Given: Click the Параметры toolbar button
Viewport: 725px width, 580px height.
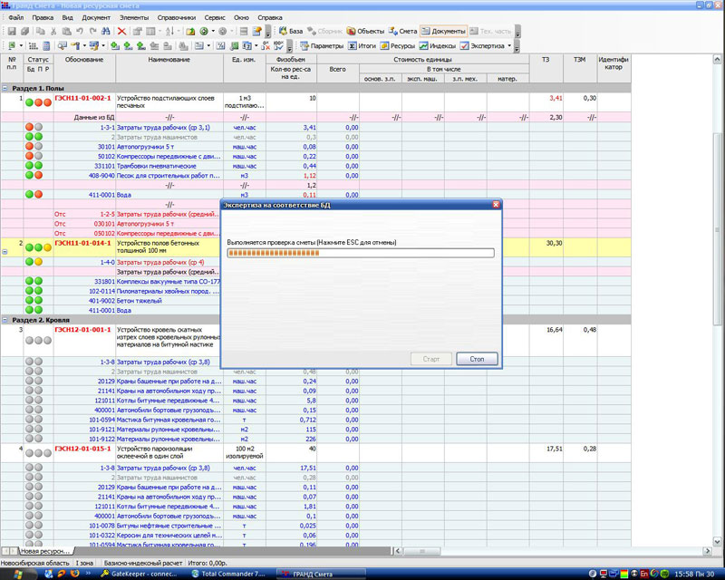Looking at the screenshot, I should click(322, 45).
